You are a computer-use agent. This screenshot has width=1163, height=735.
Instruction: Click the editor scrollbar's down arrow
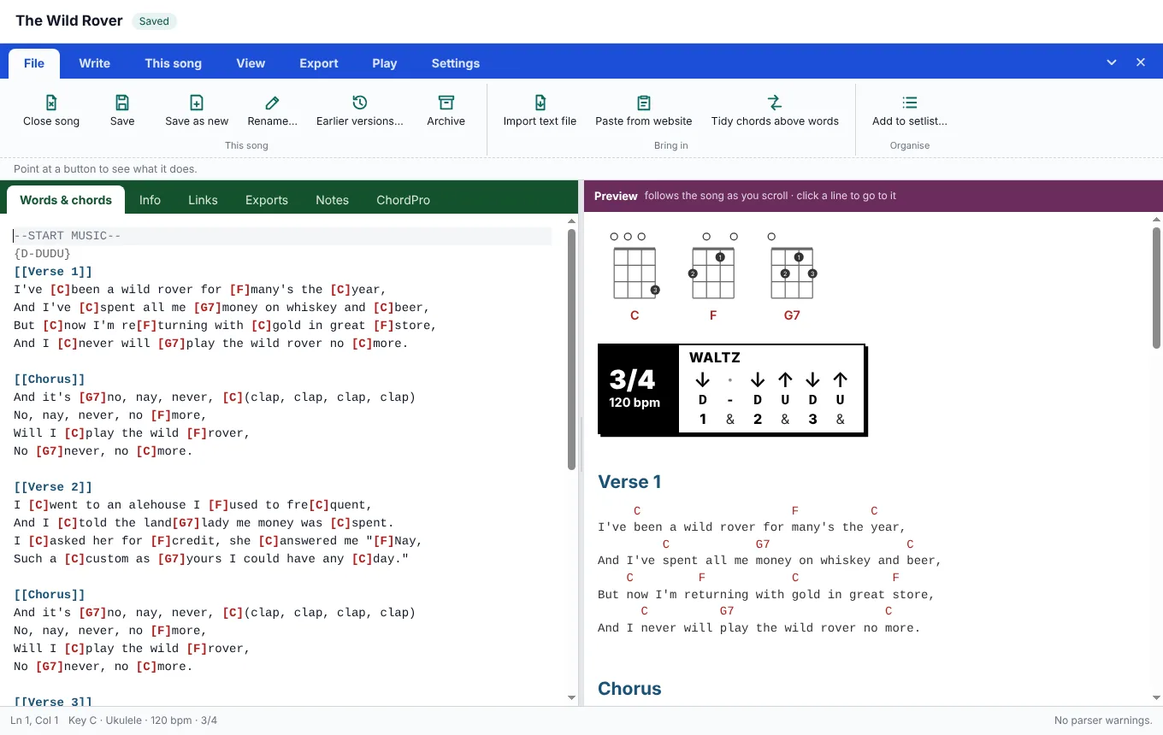pos(572,698)
